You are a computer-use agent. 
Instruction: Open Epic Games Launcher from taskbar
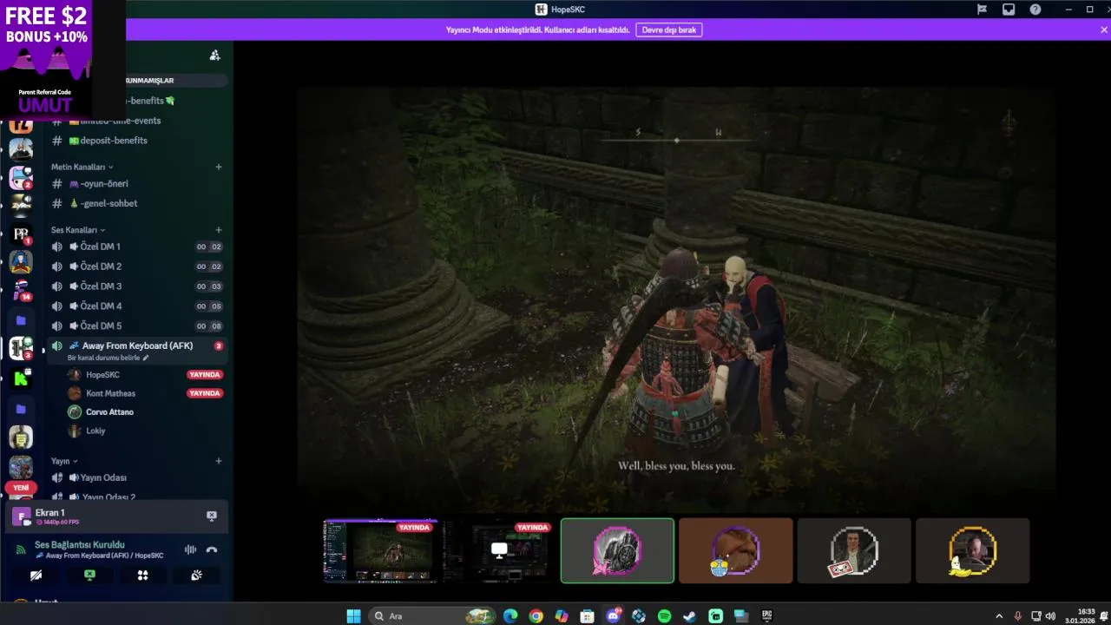[x=766, y=615]
